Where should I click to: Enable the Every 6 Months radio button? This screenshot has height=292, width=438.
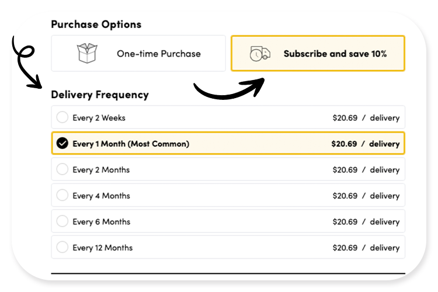click(x=62, y=222)
